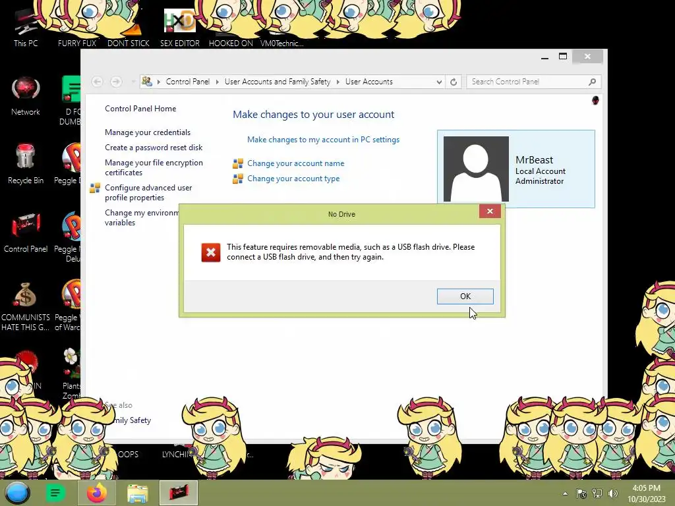Screen dimensions: 675x506
Task: Click OK in the No Drive dialog
Action: pos(465,296)
